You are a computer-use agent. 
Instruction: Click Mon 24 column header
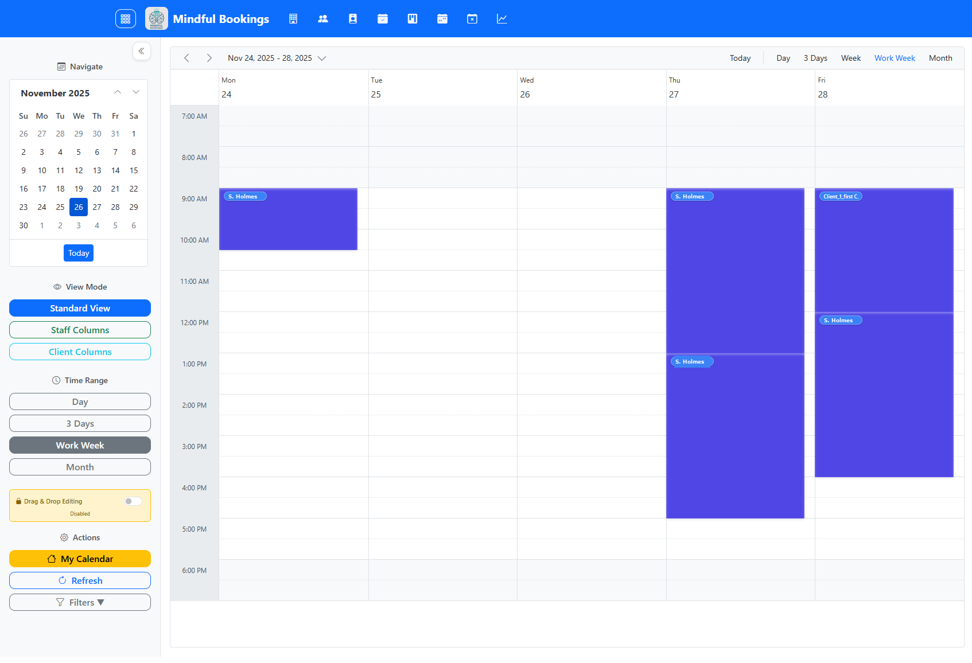coord(294,88)
